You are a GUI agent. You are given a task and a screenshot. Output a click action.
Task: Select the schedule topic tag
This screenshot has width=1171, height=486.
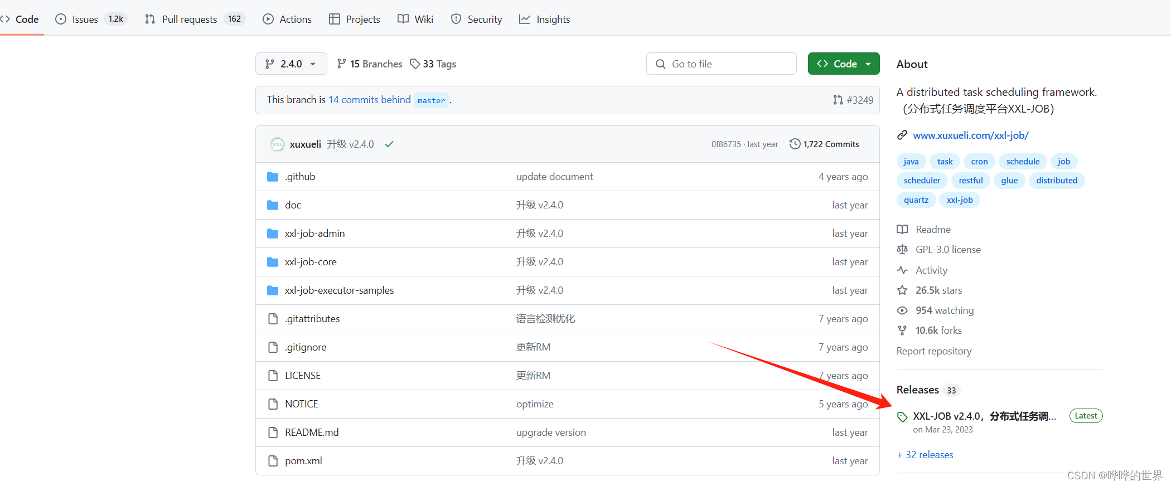(1023, 162)
